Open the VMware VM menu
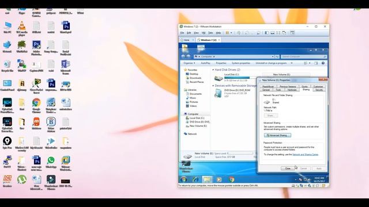Screen dimensions: 369x207 204,33
